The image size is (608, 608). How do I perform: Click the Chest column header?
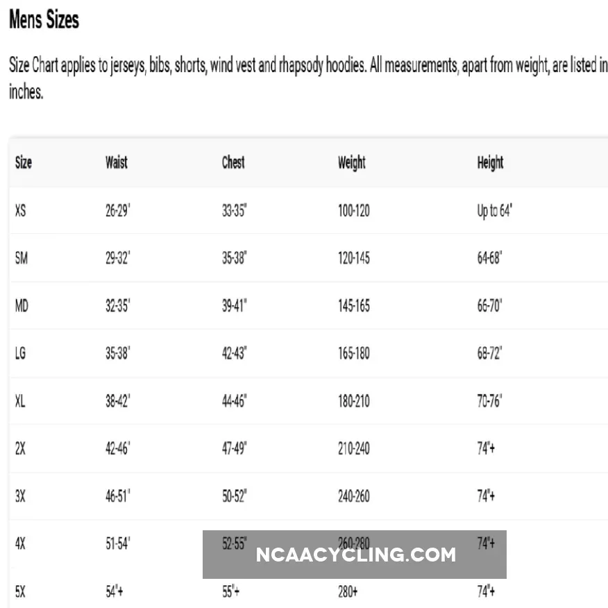coord(233,163)
